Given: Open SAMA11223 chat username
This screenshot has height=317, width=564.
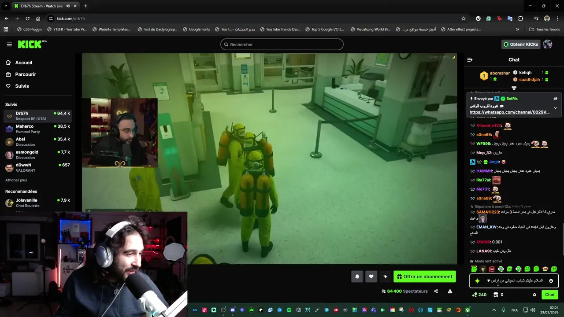Looking at the screenshot, I should [x=488, y=212].
